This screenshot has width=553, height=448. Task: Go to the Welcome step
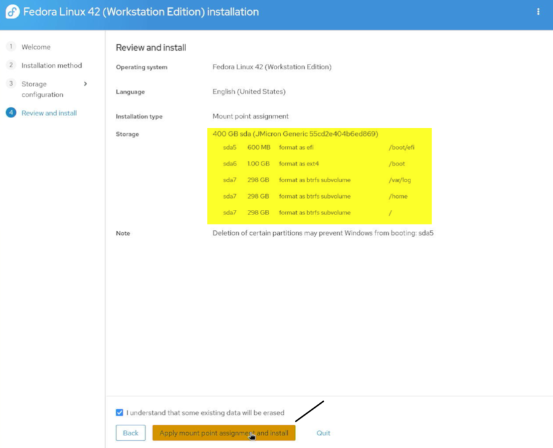36,47
